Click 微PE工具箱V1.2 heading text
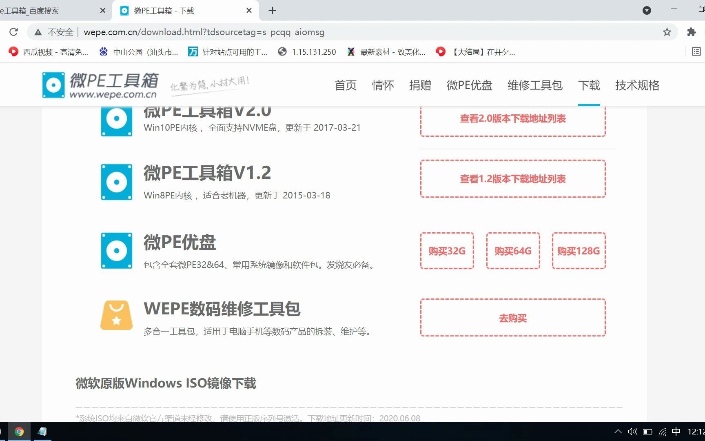 point(207,173)
